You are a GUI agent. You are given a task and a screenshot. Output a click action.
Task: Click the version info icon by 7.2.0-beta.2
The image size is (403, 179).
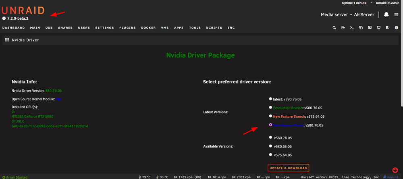click(4, 19)
